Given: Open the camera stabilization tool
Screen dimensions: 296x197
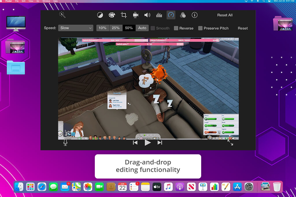Looking at the screenshot, I should pos(135,15).
